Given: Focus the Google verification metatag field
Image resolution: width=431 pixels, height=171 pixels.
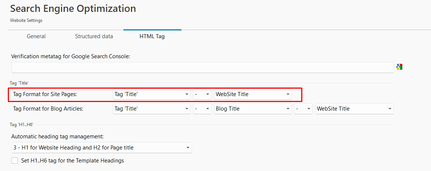Looking at the screenshot, I should point(203,68).
